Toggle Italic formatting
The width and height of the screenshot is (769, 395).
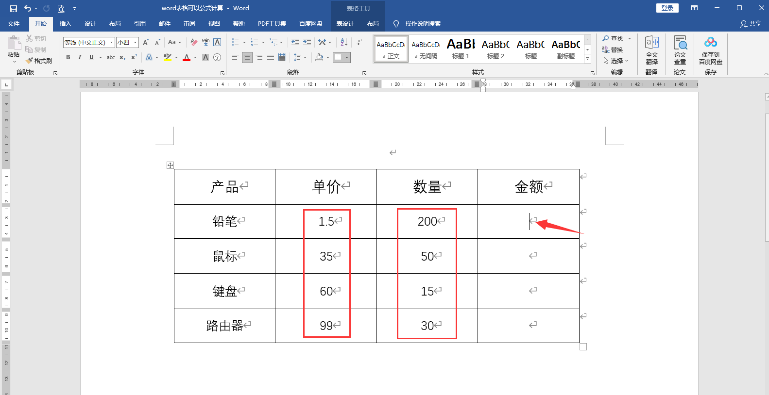tap(80, 57)
